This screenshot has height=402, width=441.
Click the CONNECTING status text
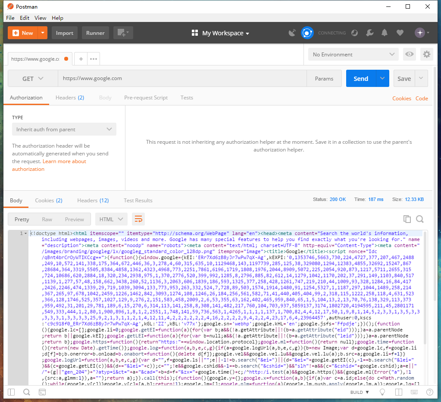coord(332,33)
